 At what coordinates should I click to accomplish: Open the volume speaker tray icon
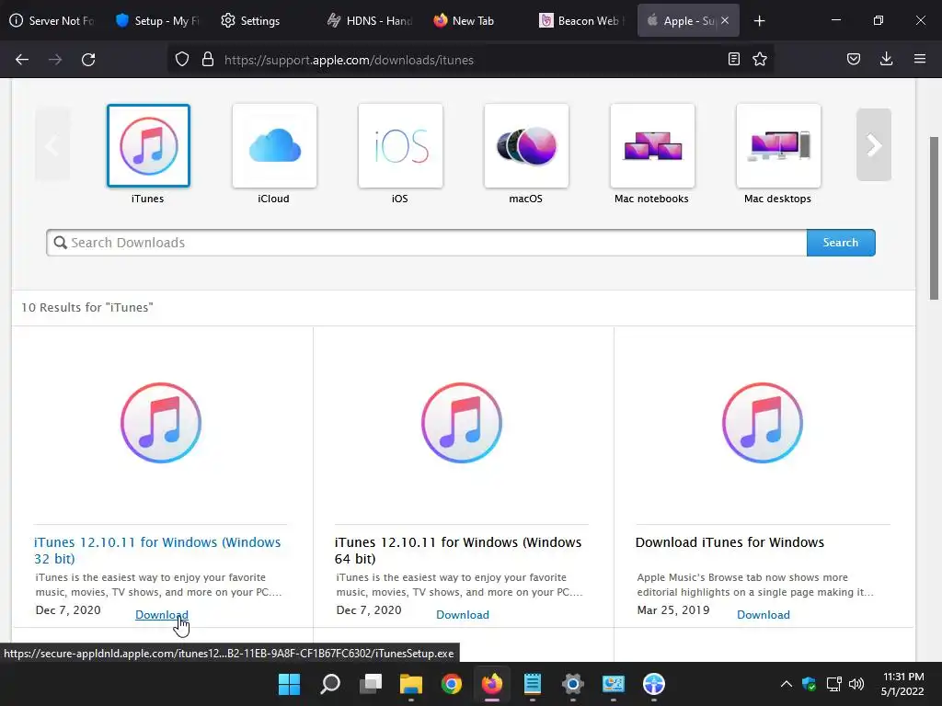(856, 684)
